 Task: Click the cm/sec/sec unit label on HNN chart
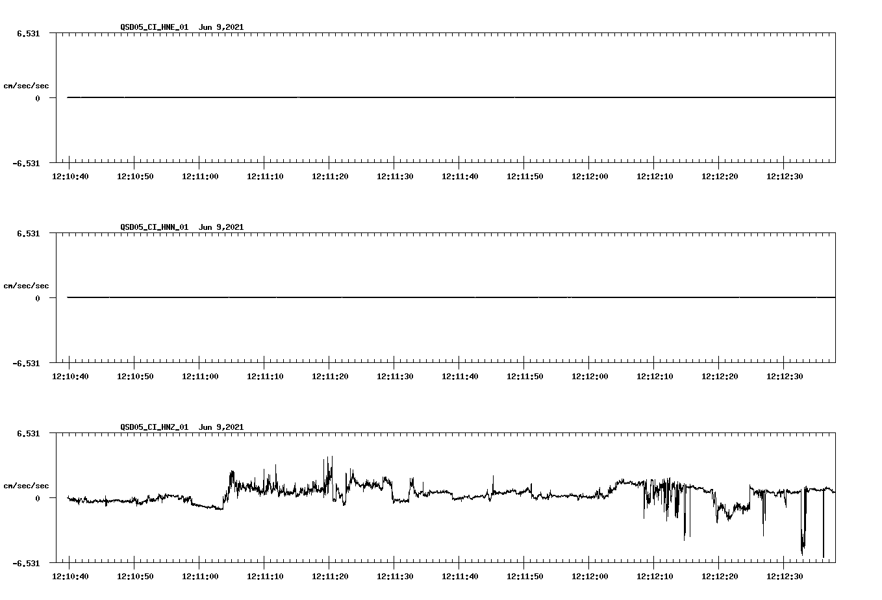point(27,286)
